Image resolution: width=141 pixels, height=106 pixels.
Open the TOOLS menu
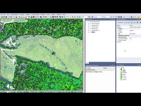(48, 14)
